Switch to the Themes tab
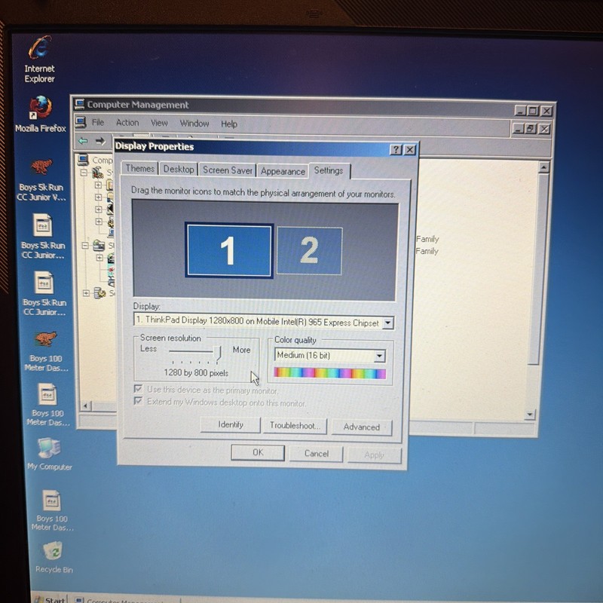Image resolution: width=603 pixels, height=603 pixels. [x=139, y=168]
